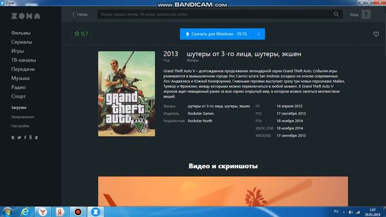Click the Zona logo in the sidebar
Image resolution: width=386 pixels, height=217 pixels.
tap(25, 16)
